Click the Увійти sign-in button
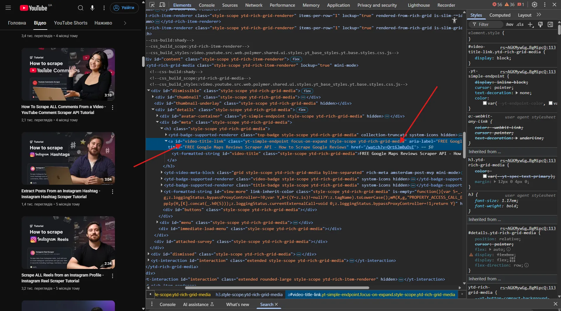The image size is (561, 311). (x=124, y=8)
